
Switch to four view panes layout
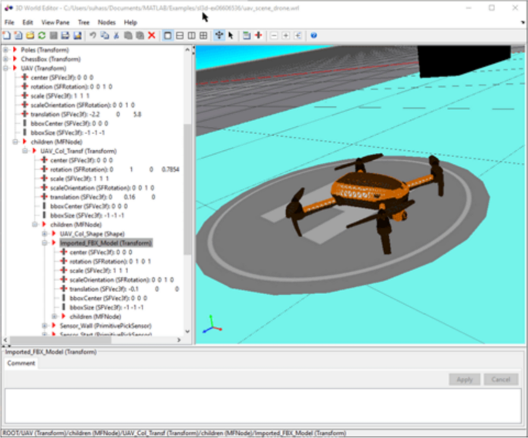203,35
